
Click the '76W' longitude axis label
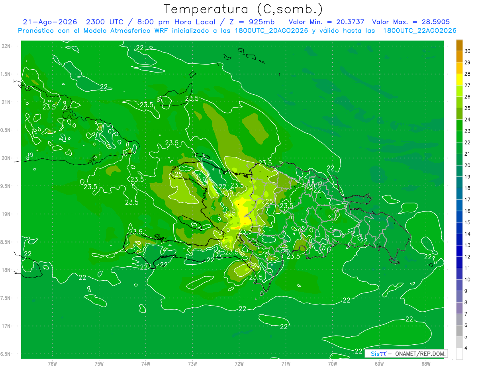[x=52, y=363]
